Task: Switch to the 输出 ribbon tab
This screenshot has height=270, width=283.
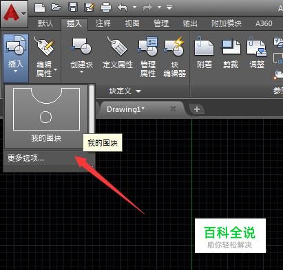Action: pos(190,23)
